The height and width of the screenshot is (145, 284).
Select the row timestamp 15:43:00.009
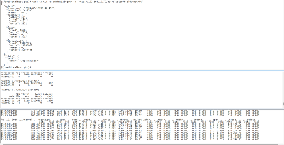click(9, 115)
